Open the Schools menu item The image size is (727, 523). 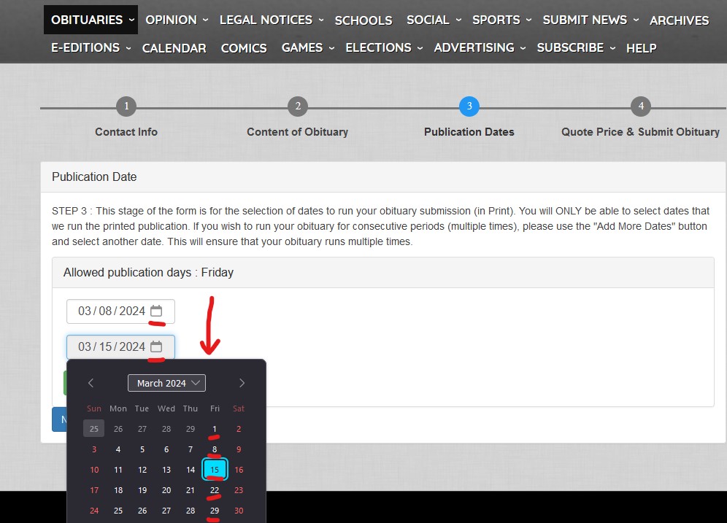coord(363,20)
